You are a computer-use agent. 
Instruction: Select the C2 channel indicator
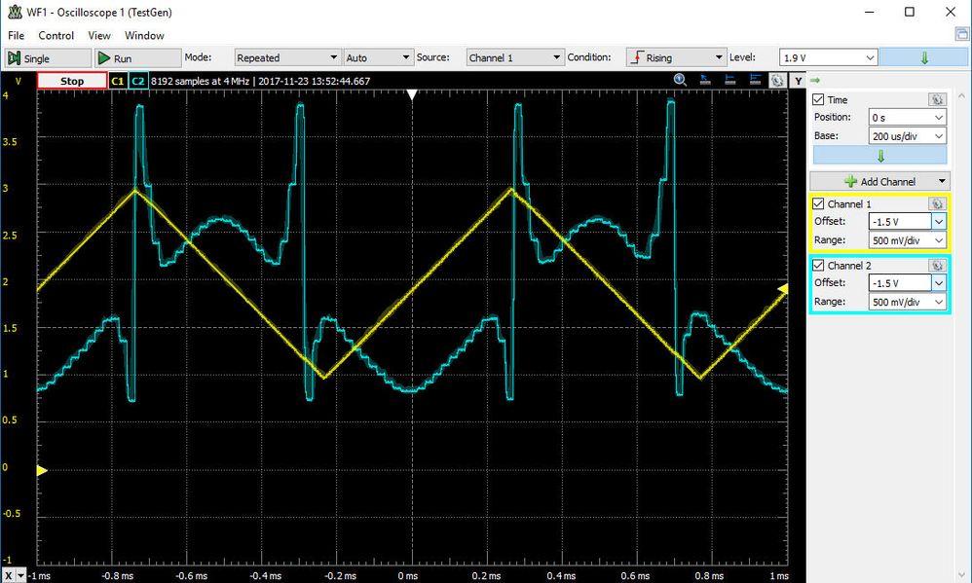pos(137,81)
